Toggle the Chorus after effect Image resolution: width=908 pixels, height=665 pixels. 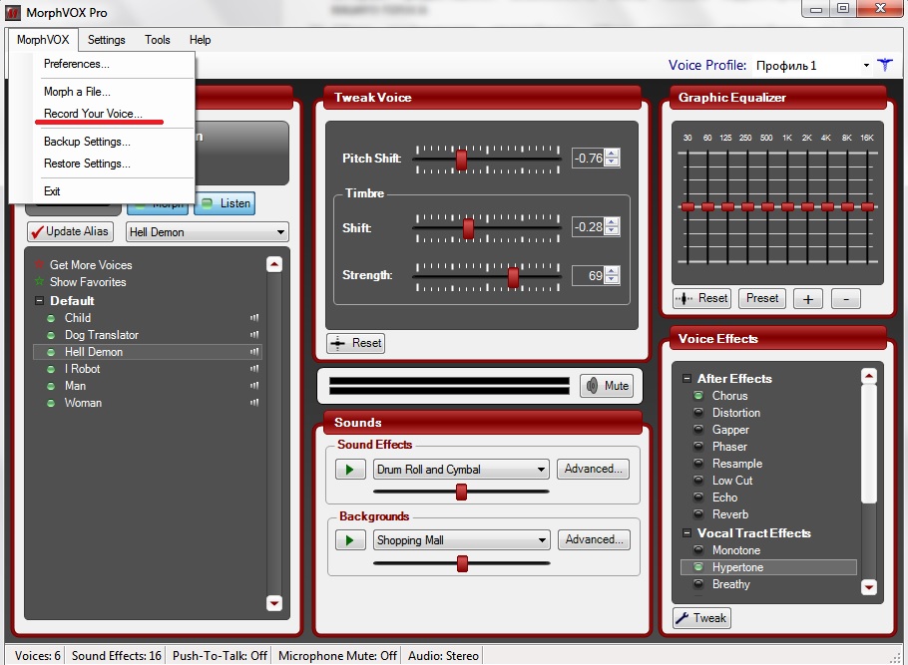(698, 395)
